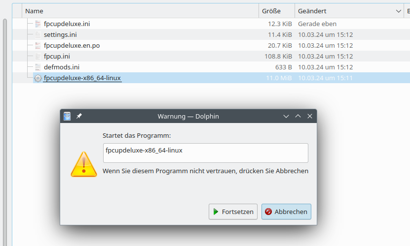The width and height of the screenshot is (410, 246).
Task: Click the Geändert column sort arrow
Action: (398, 11)
